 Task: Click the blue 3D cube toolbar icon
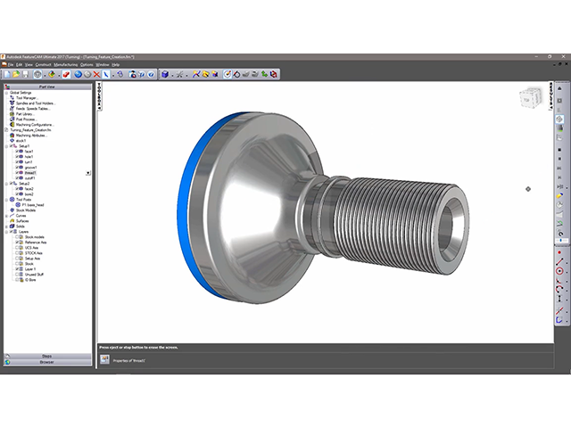coord(166,74)
